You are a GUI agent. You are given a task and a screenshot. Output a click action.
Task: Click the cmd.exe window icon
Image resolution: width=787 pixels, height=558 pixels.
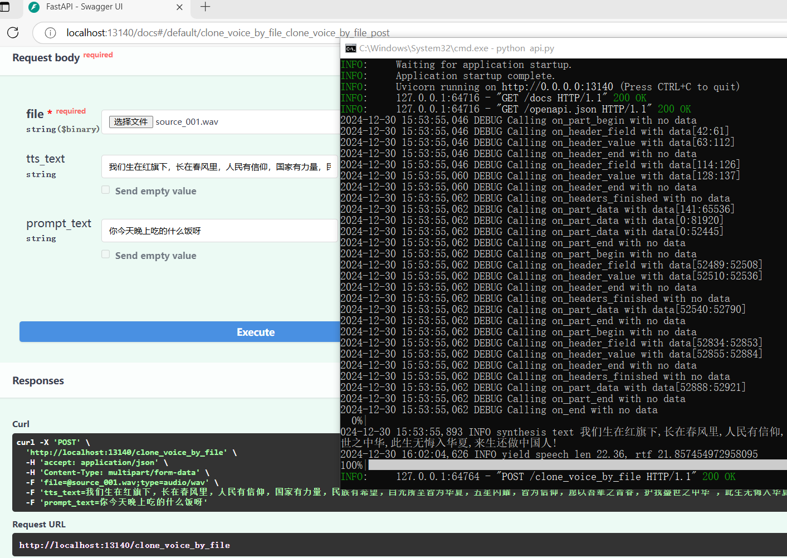[351, 48]
